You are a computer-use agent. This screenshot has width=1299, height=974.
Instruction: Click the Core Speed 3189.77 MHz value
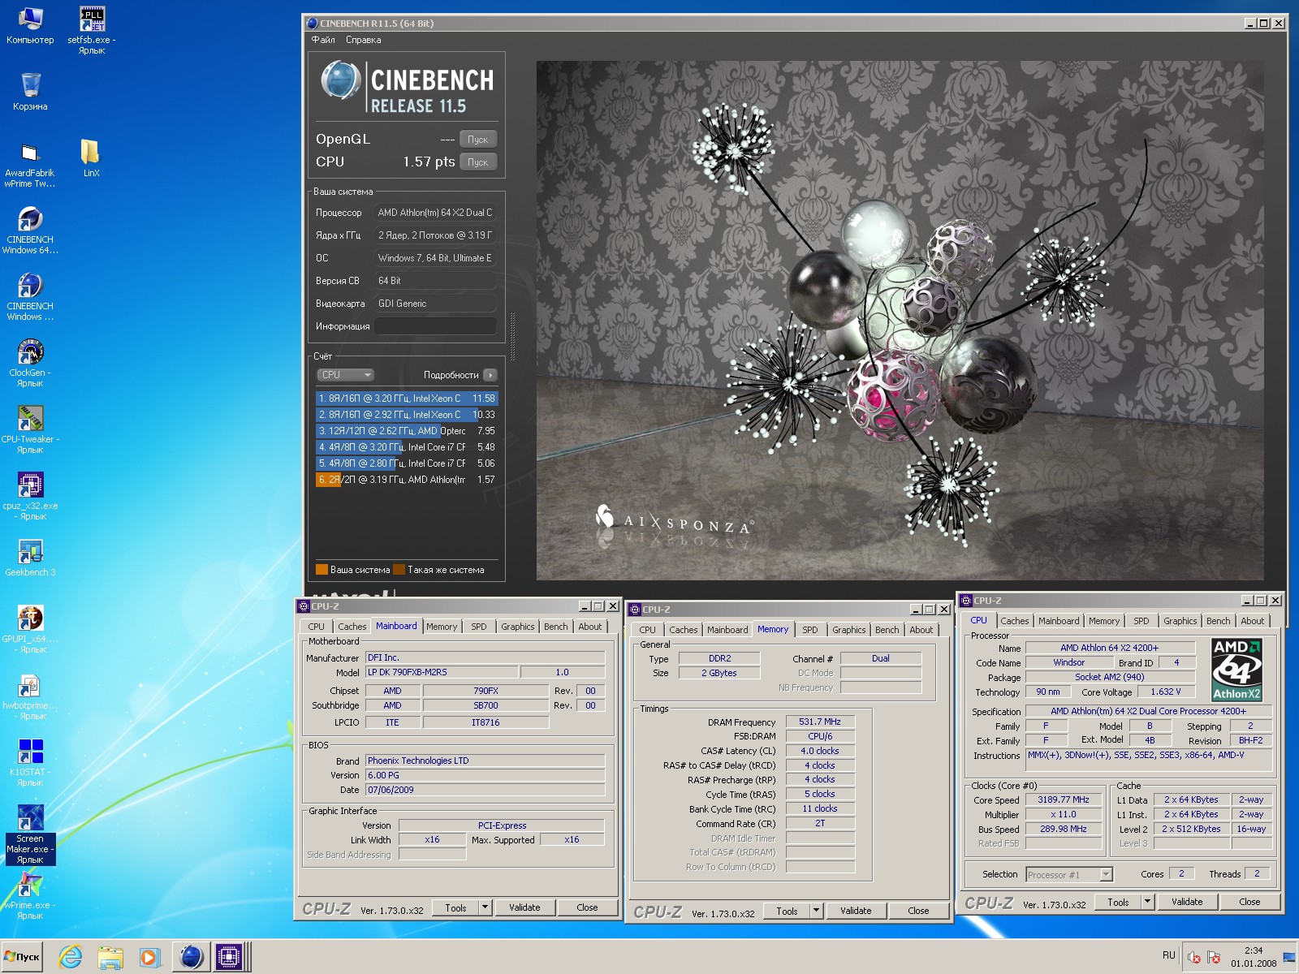click(x=1064, y=800)
